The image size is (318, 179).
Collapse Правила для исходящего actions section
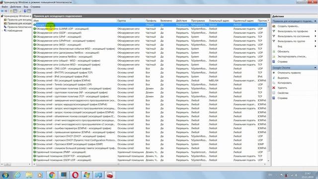click(315, 21)
